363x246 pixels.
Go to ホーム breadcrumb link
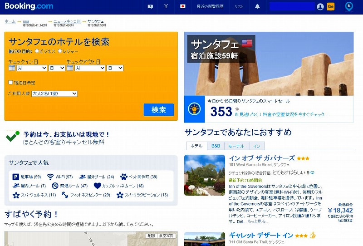10,21
